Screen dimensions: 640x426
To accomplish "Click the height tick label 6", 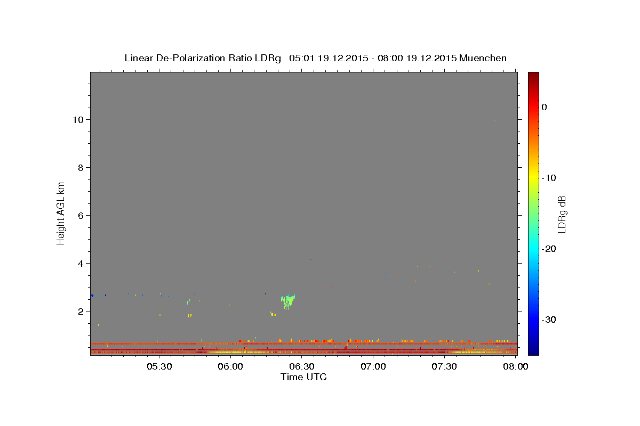I will [81, 215].
